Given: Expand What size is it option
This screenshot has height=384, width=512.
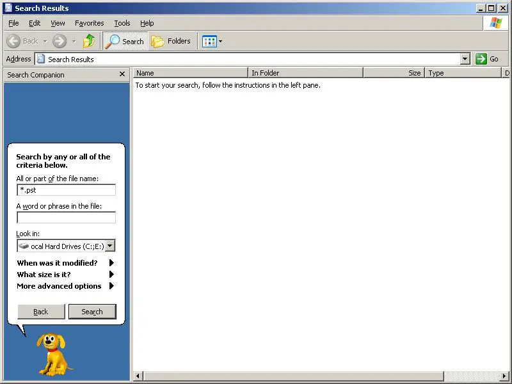Looking at the screenshot, I should click(x=65, y=275).
